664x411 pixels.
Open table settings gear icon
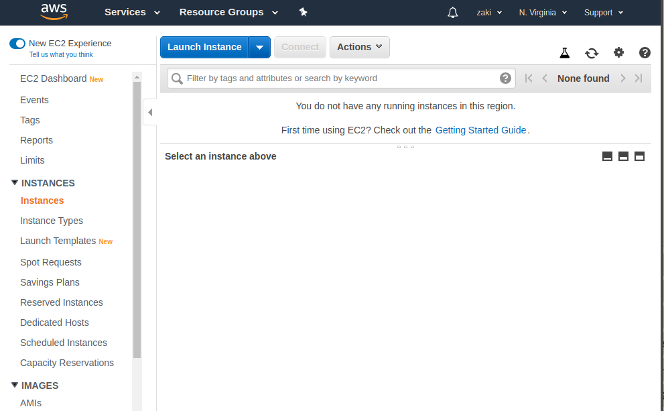pos(618,52)
